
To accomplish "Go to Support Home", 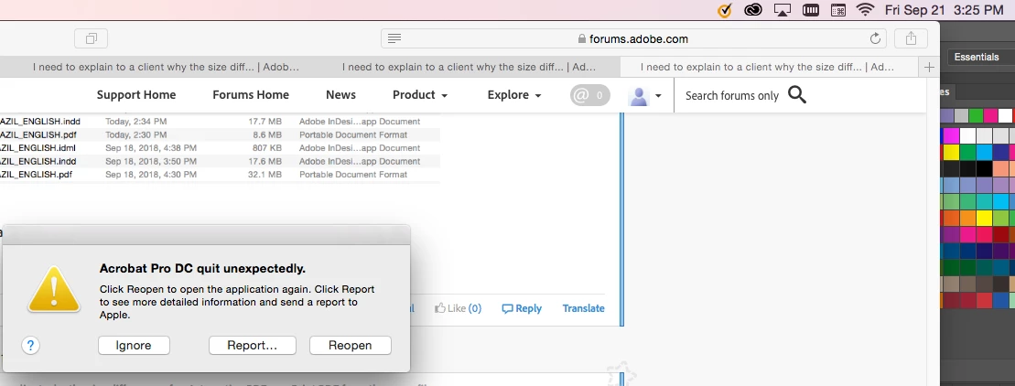I will tap(136, 95).
